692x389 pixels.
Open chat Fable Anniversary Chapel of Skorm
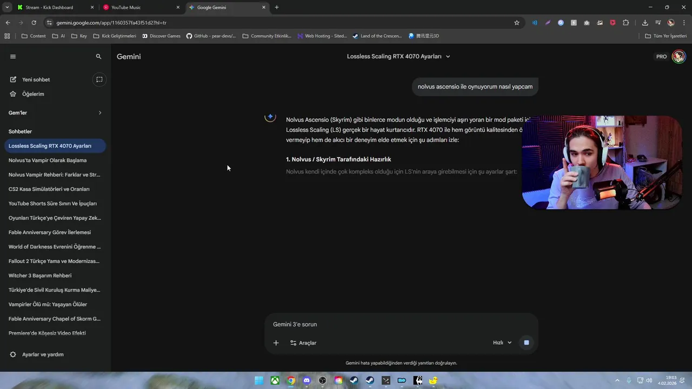55,319
